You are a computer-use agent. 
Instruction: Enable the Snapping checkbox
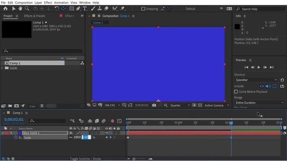tap(143, 9)
